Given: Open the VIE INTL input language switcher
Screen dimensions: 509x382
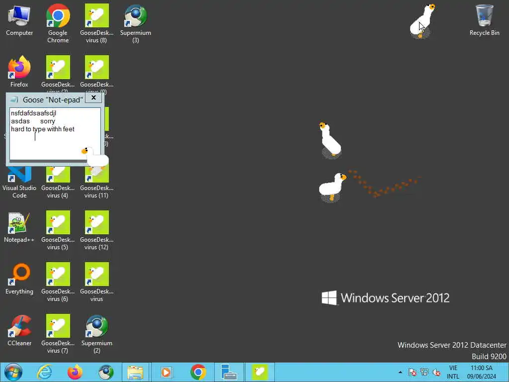Looking at the screenshot, I should (x=453, y=372).
